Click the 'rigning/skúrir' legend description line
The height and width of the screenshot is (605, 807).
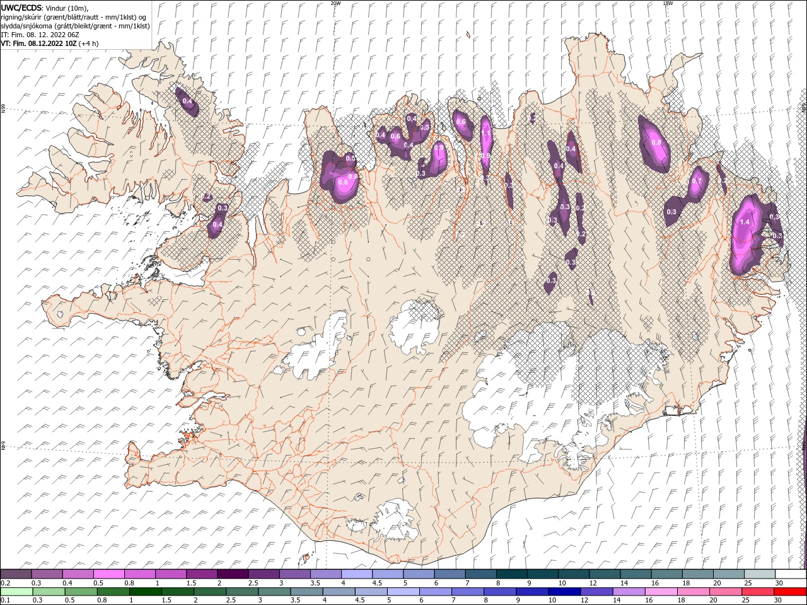[74, 17]
